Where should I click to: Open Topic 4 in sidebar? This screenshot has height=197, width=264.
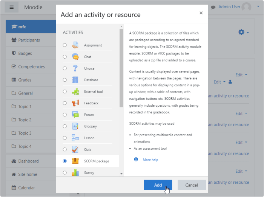(x=31, y=146)
